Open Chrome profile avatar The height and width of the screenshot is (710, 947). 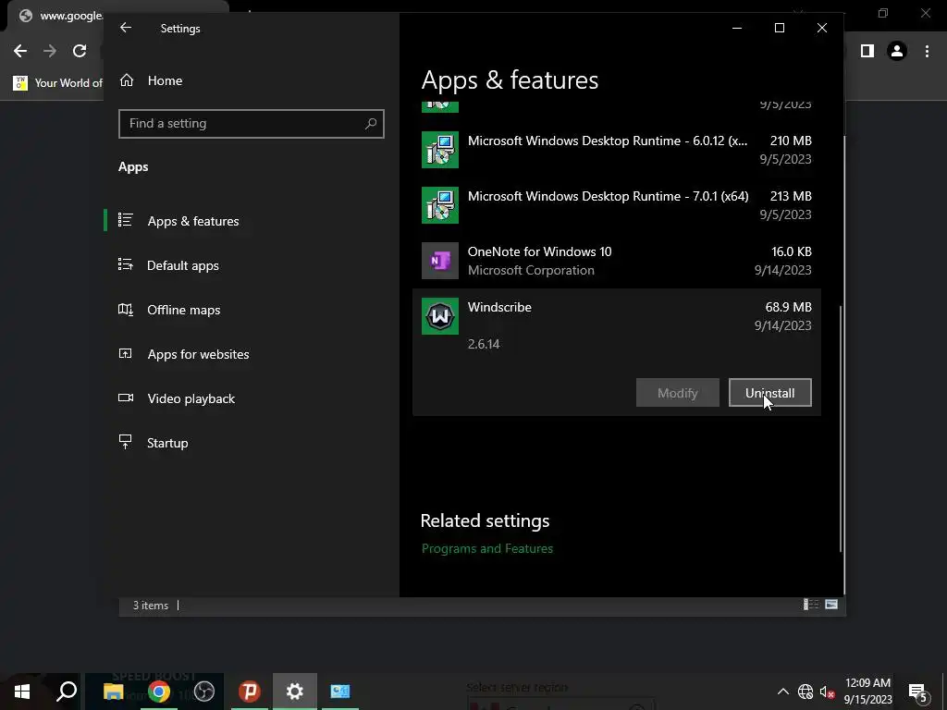897,52
